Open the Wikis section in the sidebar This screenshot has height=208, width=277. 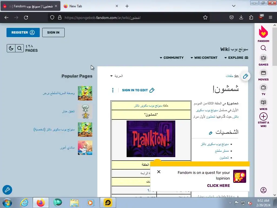(x=263, y=105)
